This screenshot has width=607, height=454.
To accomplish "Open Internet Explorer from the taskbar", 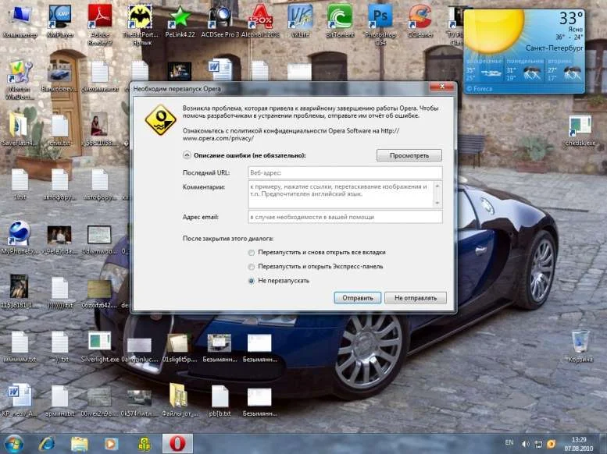I will click(x=47, y=443).
